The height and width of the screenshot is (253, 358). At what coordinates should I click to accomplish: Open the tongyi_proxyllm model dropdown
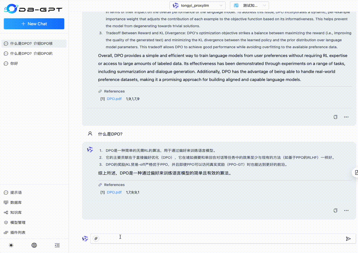tap(198, 6)
